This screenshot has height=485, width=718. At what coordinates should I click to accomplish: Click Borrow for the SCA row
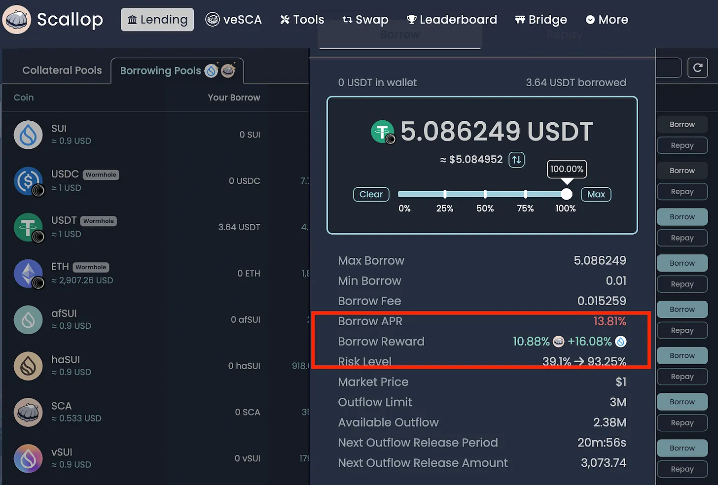point(682,402)
